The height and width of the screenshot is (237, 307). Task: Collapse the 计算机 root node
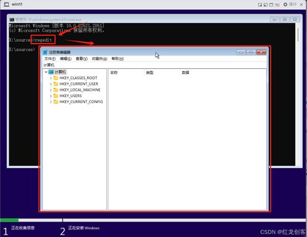pos(46,72)
